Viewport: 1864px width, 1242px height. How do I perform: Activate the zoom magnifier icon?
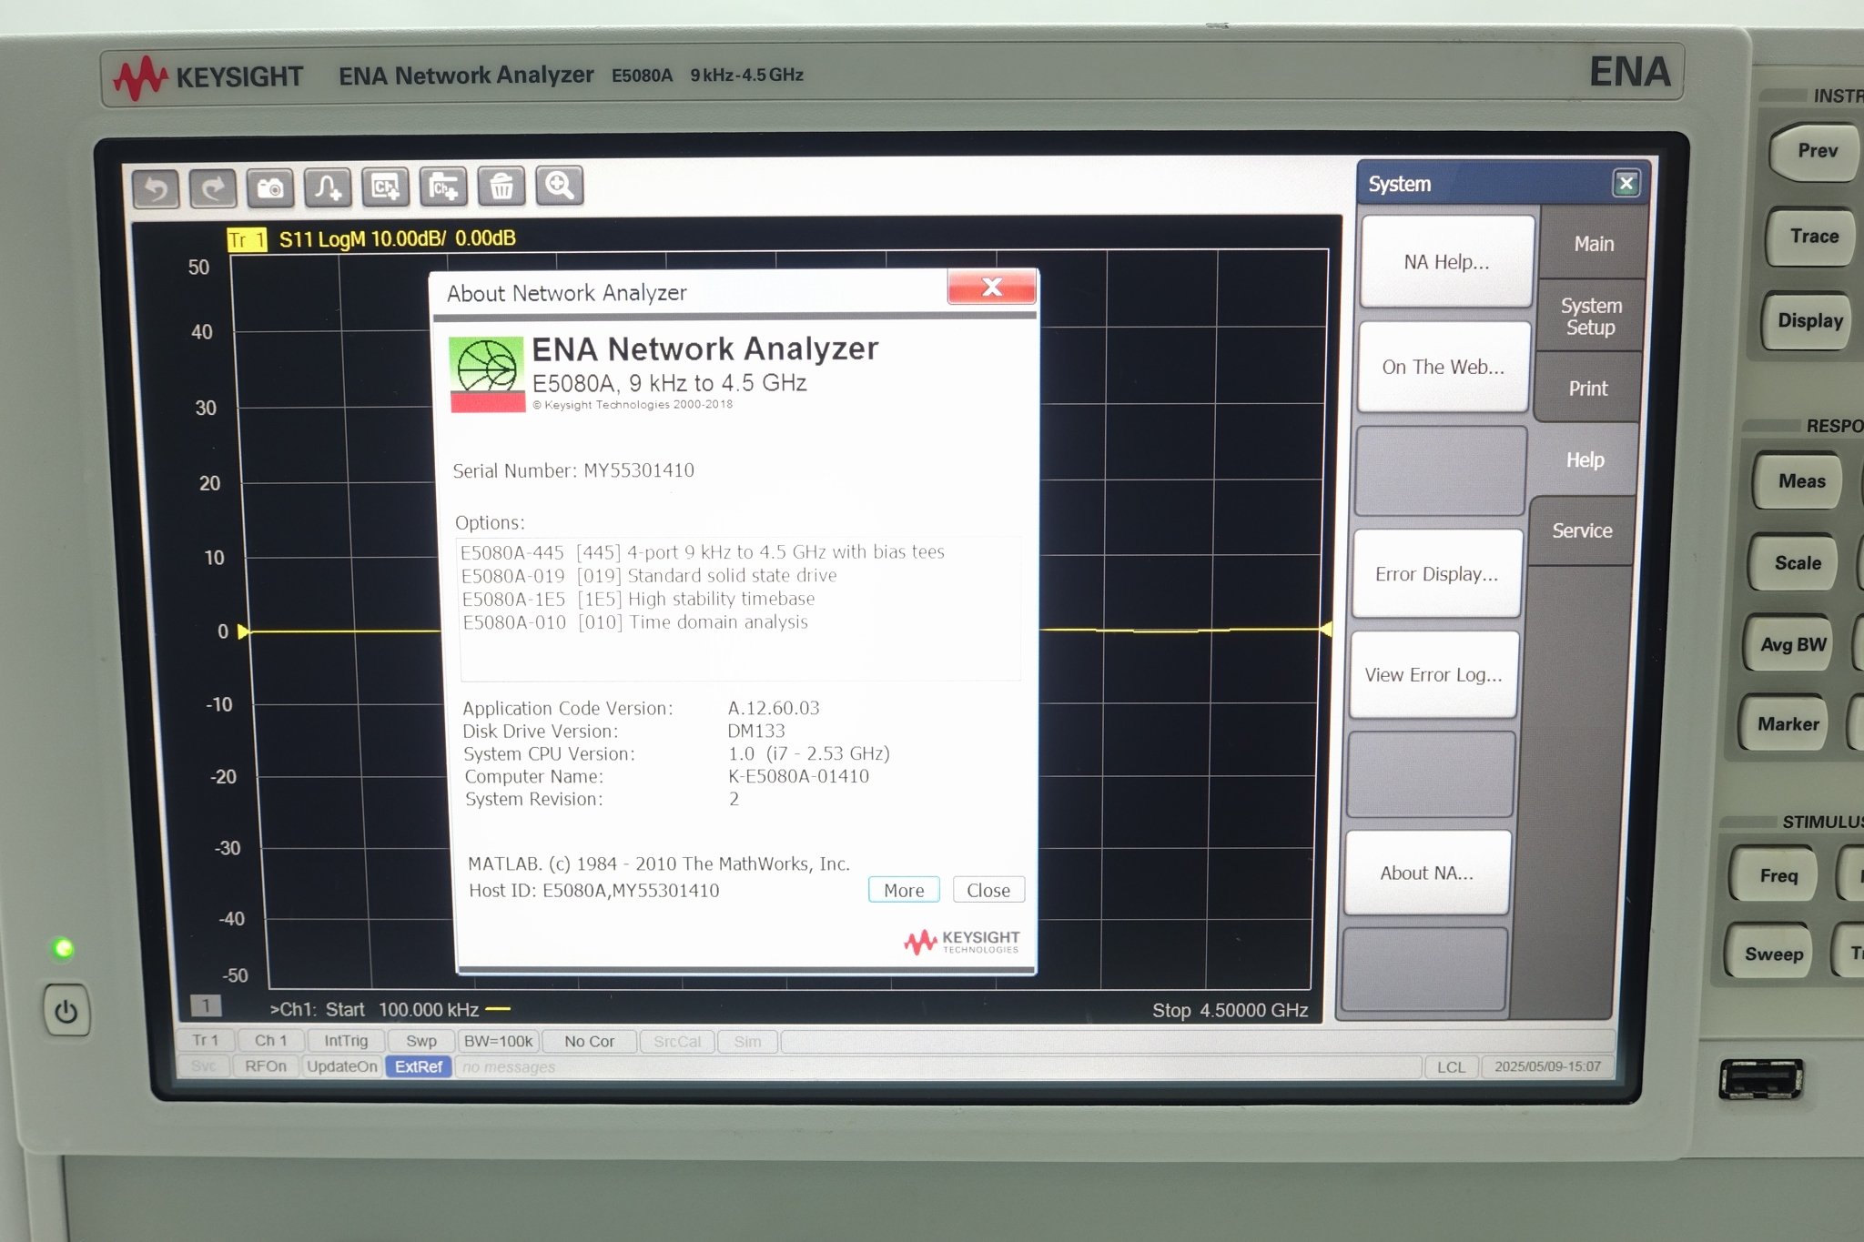tap(559, 186)
